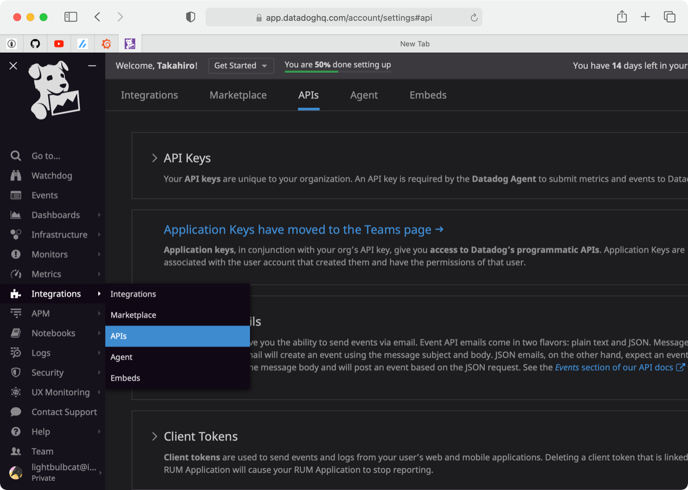Open Watchdog binoculars icon
Image resolution: width=688 pixels, height=490 pixels.
pos(16,175)
